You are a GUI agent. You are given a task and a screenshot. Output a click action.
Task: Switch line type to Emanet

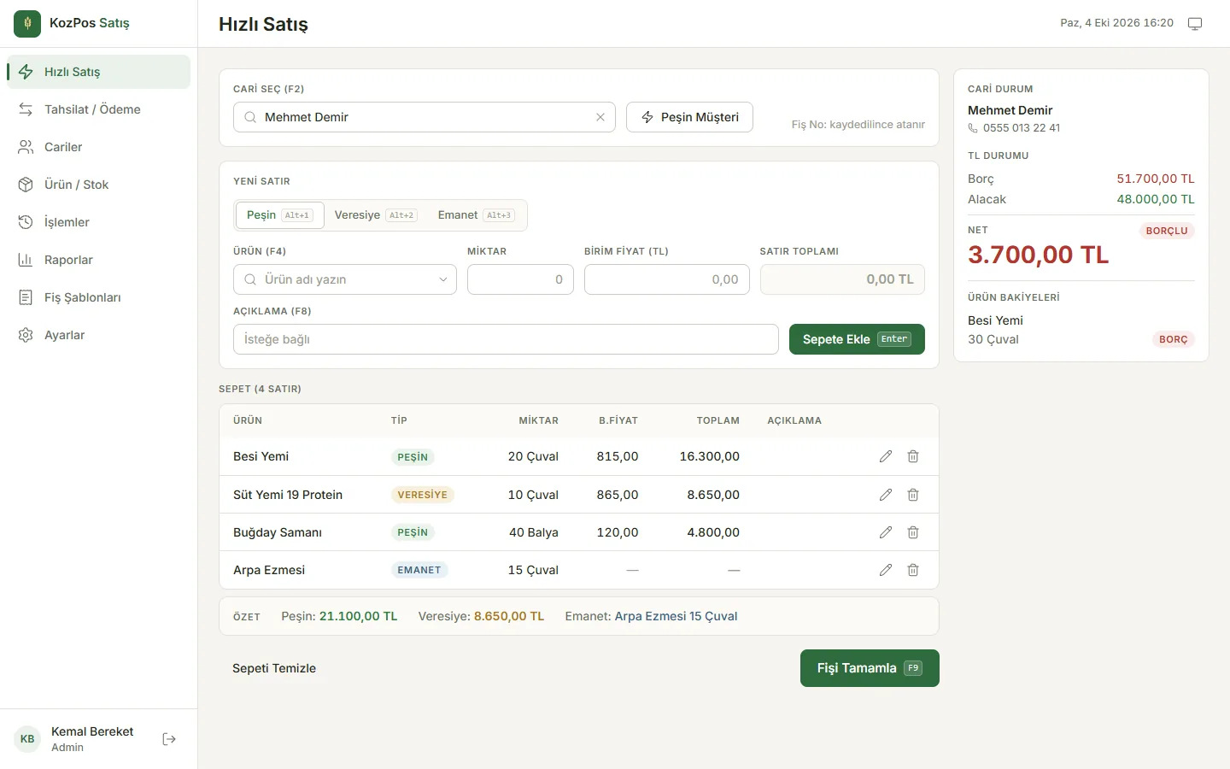[476, 215]
